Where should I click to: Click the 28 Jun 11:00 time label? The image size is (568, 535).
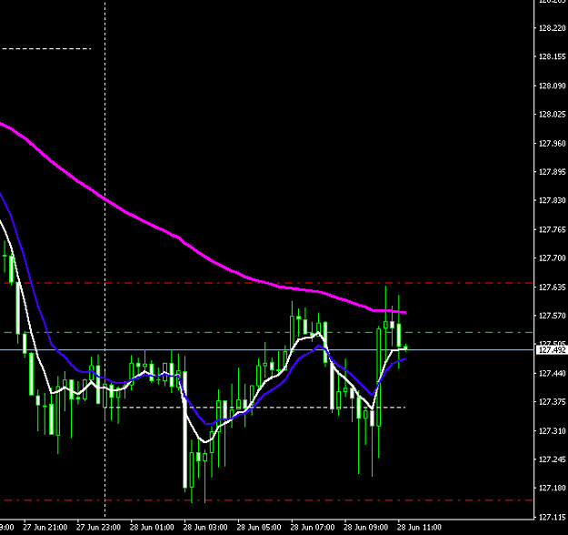[x=419, y=528]
